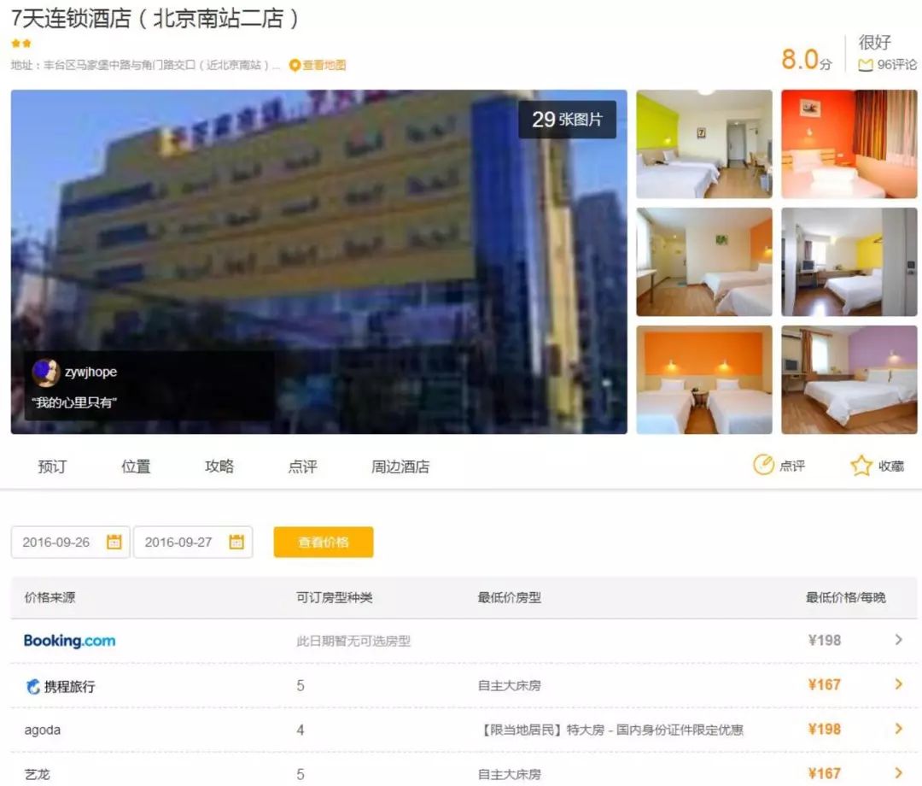This screenshot has height=786, width=922.
Task: Click the check-out date calendar icon
Action: (236, 542)
